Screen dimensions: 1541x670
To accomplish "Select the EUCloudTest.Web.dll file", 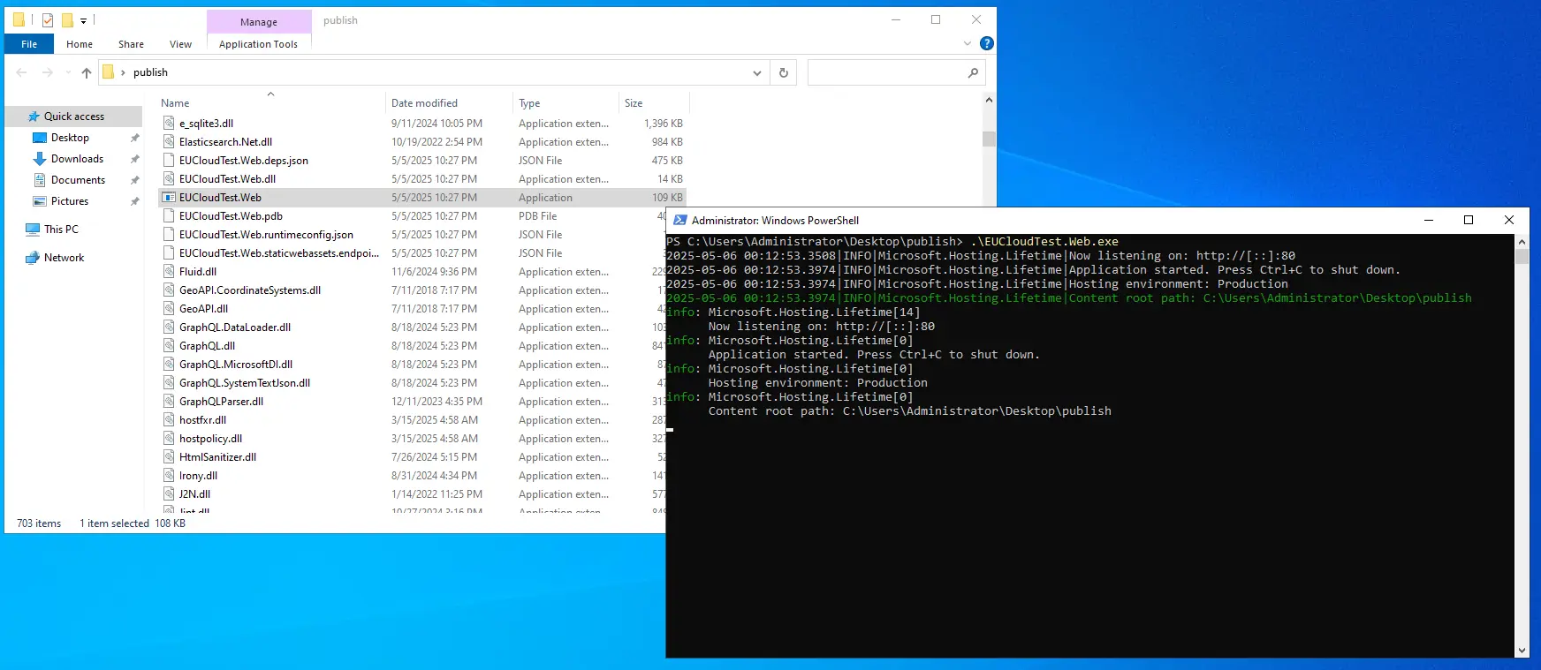I will pos(227,179).
